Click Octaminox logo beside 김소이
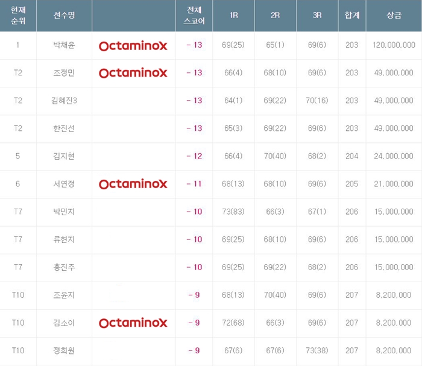Viewport: 422px width, 366px height. tap(133, 323)
